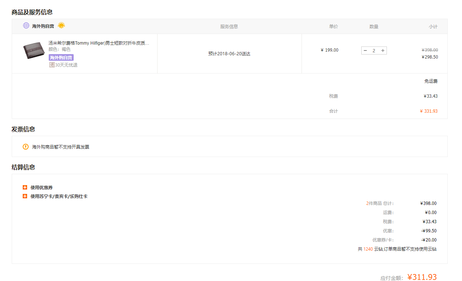Screen dimensions: 462x281
Task: Expand the 使用苏宁卡/贵宾卡/乐购仕卡 section
Action: point(25,196)
